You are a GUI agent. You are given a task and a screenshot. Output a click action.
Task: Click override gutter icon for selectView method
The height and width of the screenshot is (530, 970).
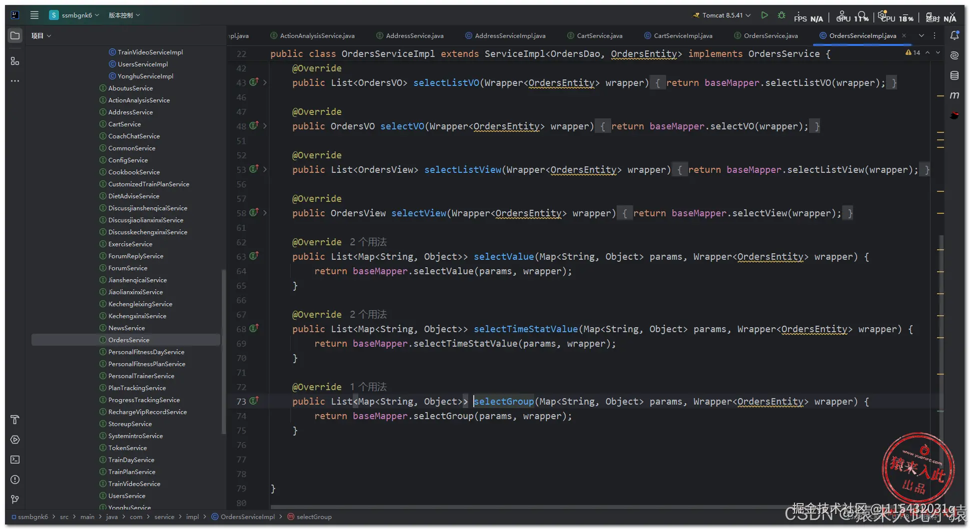(254, 212)
